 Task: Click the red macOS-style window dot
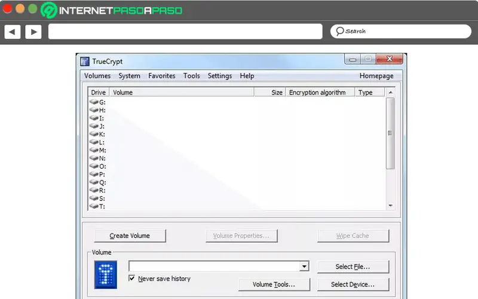[x=7, y=8]
